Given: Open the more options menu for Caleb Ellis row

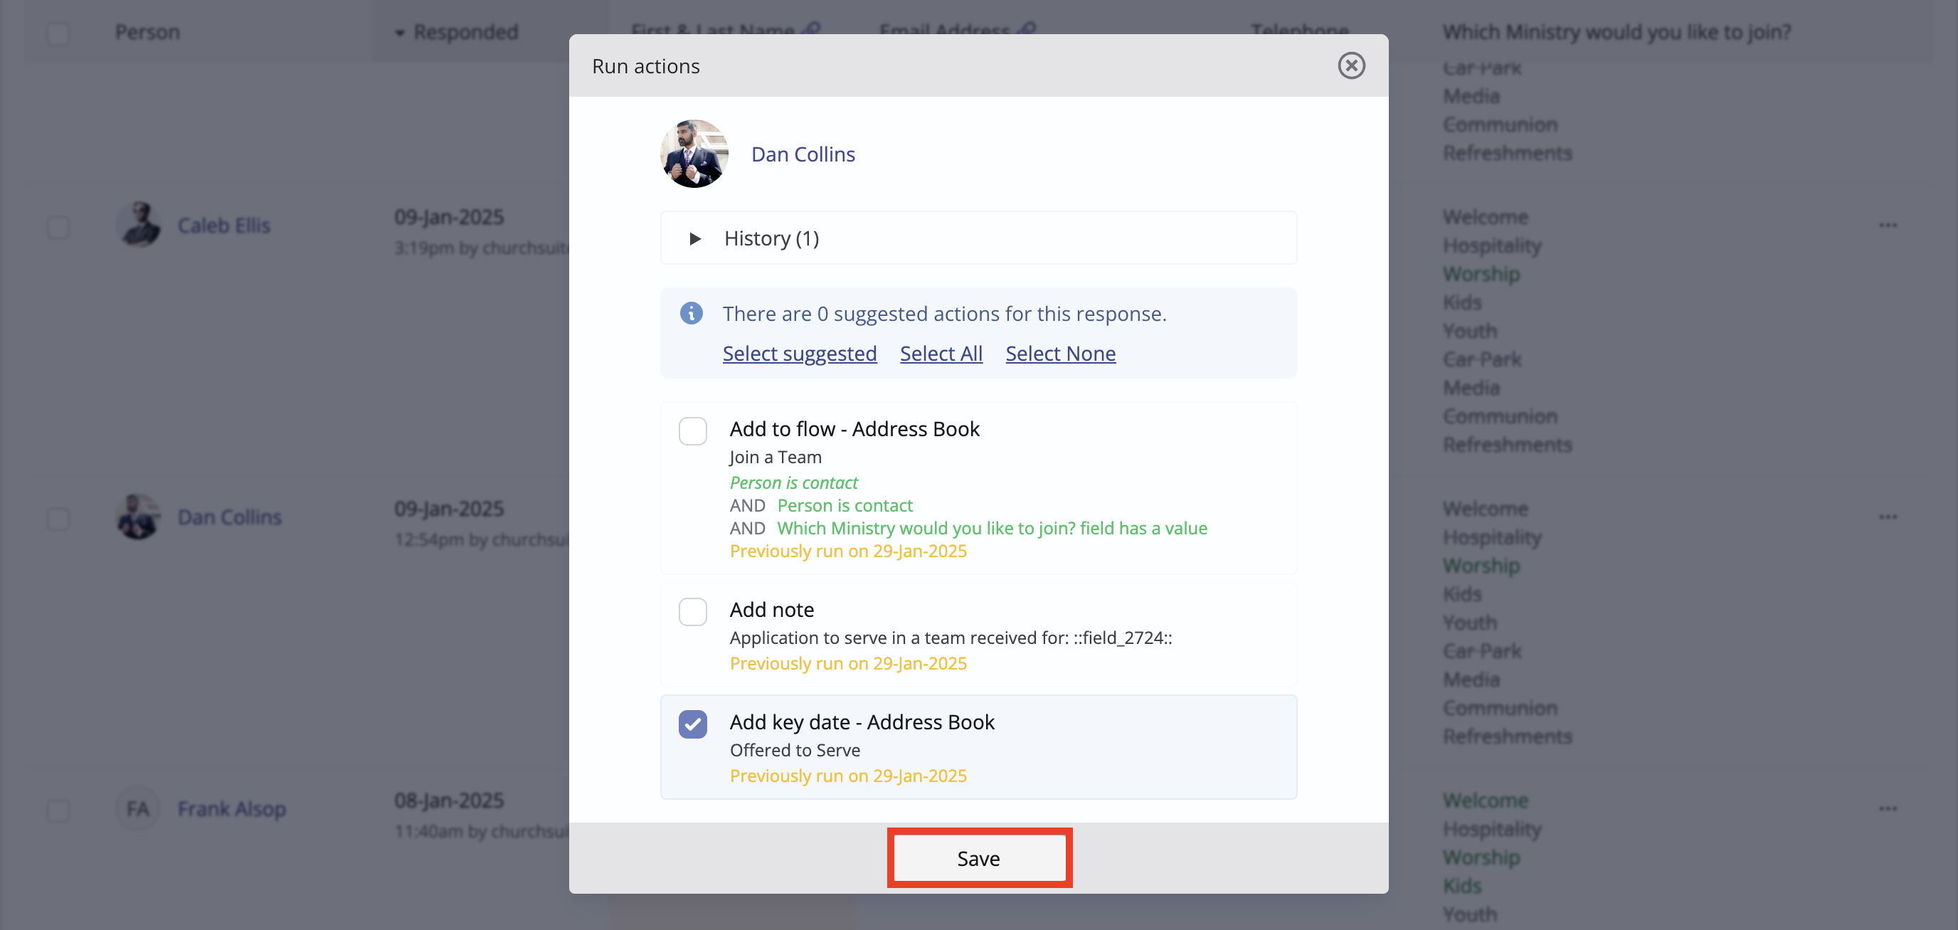Looking at the screenshot, I should point(1888,225).
